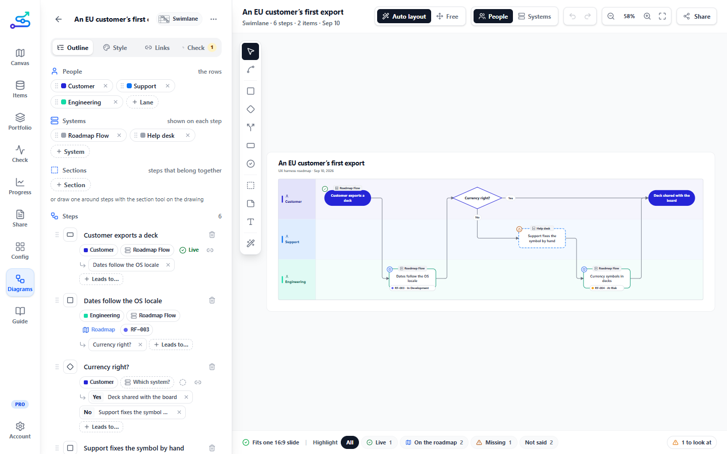Open the Swimlane diagram type selector
727x454 pixels.
click(x=179, y=19)
